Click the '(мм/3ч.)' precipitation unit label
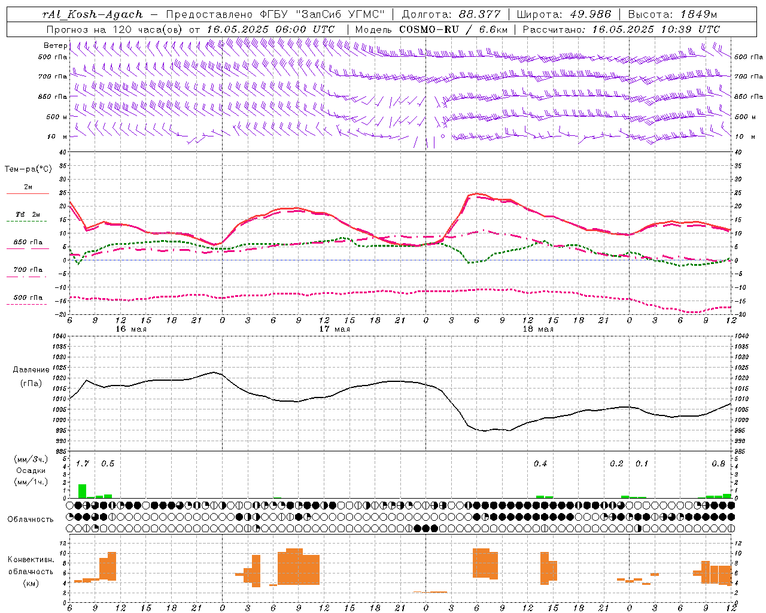 (31, 460)
